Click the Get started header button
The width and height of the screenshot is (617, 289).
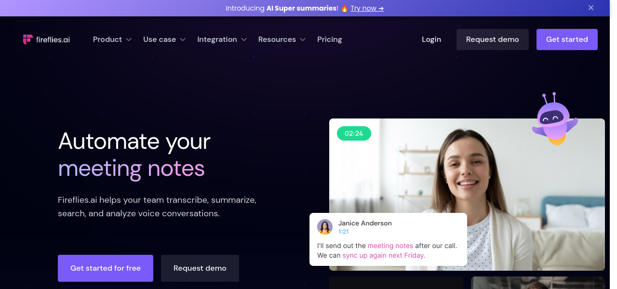point(567,39)
